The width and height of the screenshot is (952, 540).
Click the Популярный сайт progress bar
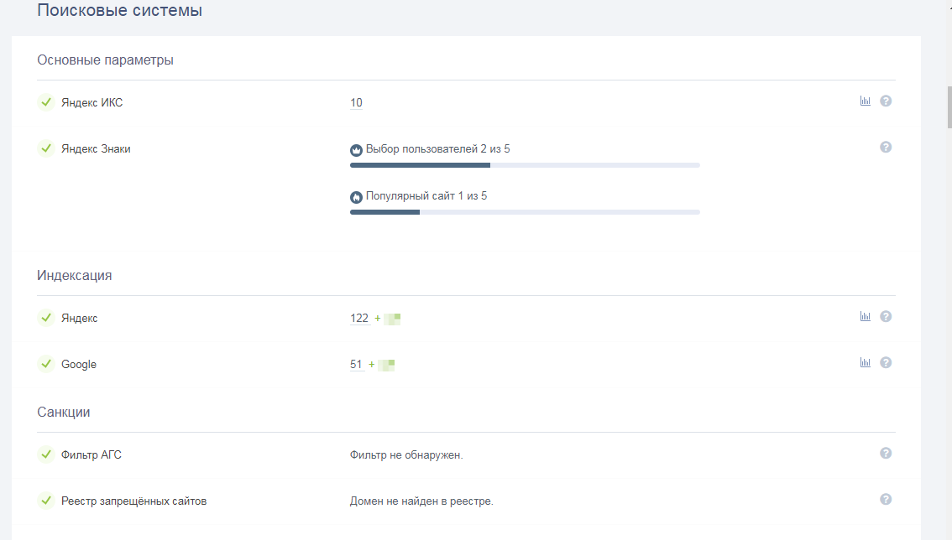525,212
